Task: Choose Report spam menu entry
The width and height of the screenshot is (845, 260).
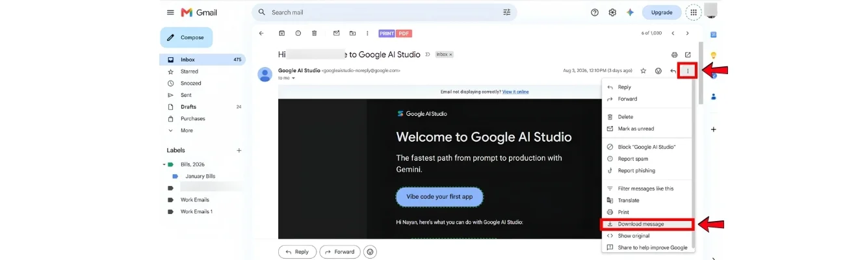Action: (x=648, y=159)
